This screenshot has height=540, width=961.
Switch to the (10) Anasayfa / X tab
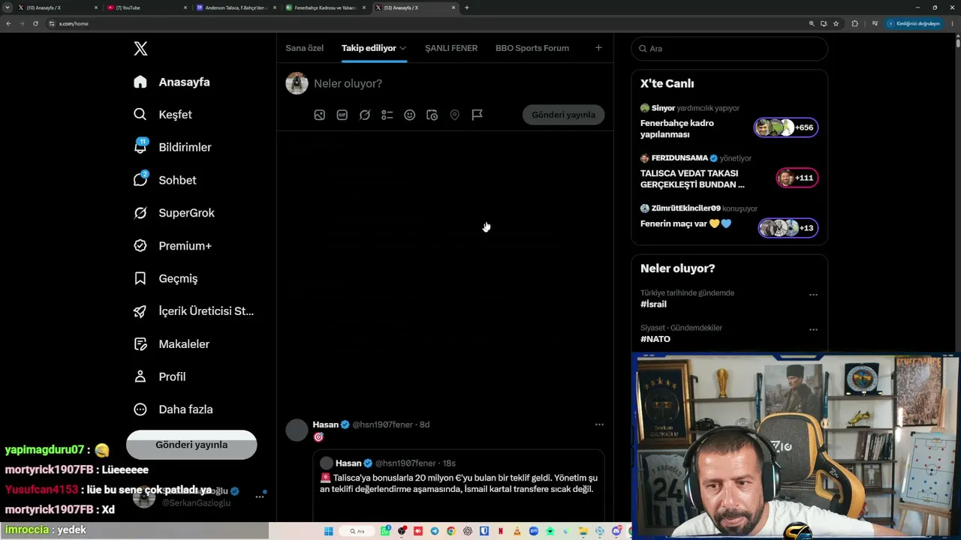point(57,7)
